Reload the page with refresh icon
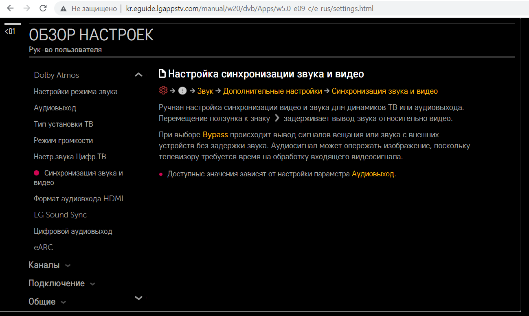Viewport: 529px width, 316px height. [x=43, y=8]
